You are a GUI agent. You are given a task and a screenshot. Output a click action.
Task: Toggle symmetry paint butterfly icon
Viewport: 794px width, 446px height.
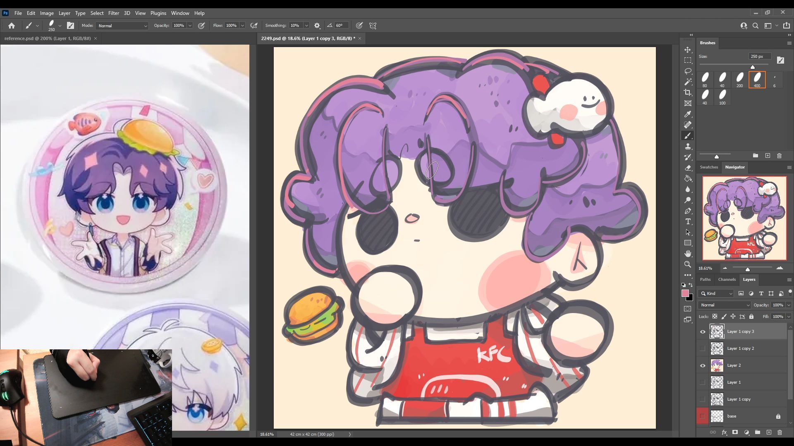tap(373, 26)
